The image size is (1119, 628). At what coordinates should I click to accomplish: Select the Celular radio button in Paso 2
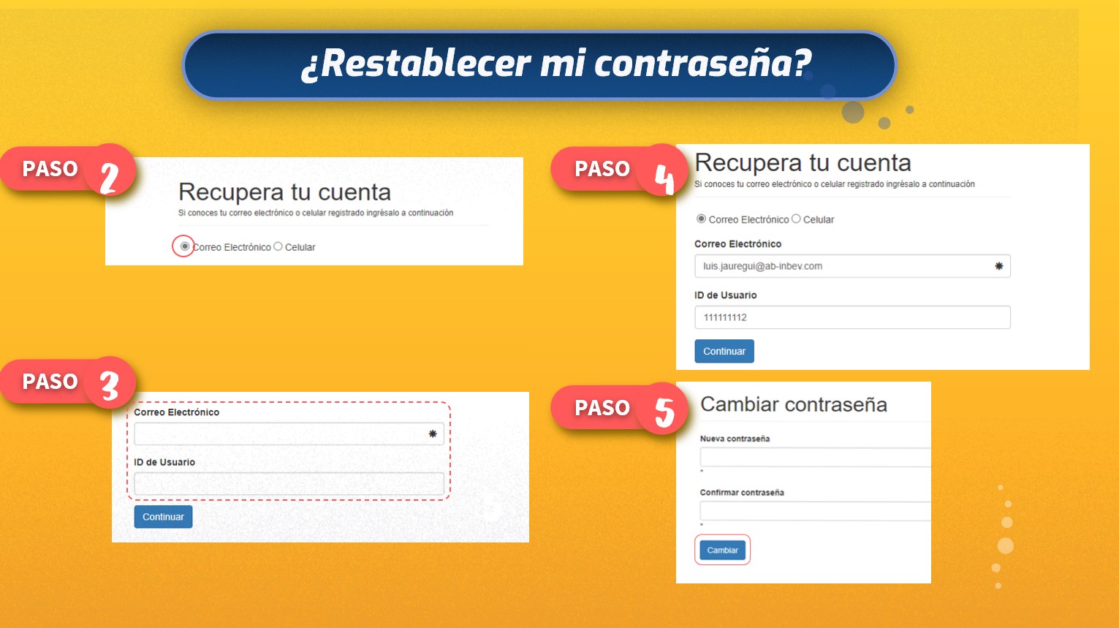pyautogui.click(x=276, y=247)
